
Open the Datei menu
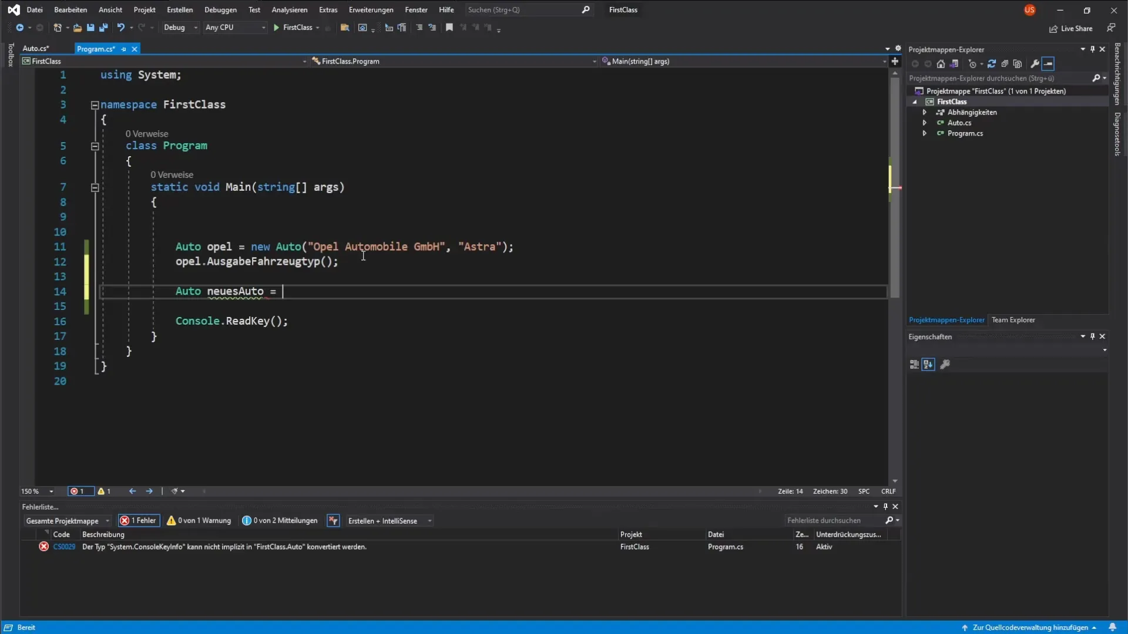pyautogui.click(x=35, y=10)
